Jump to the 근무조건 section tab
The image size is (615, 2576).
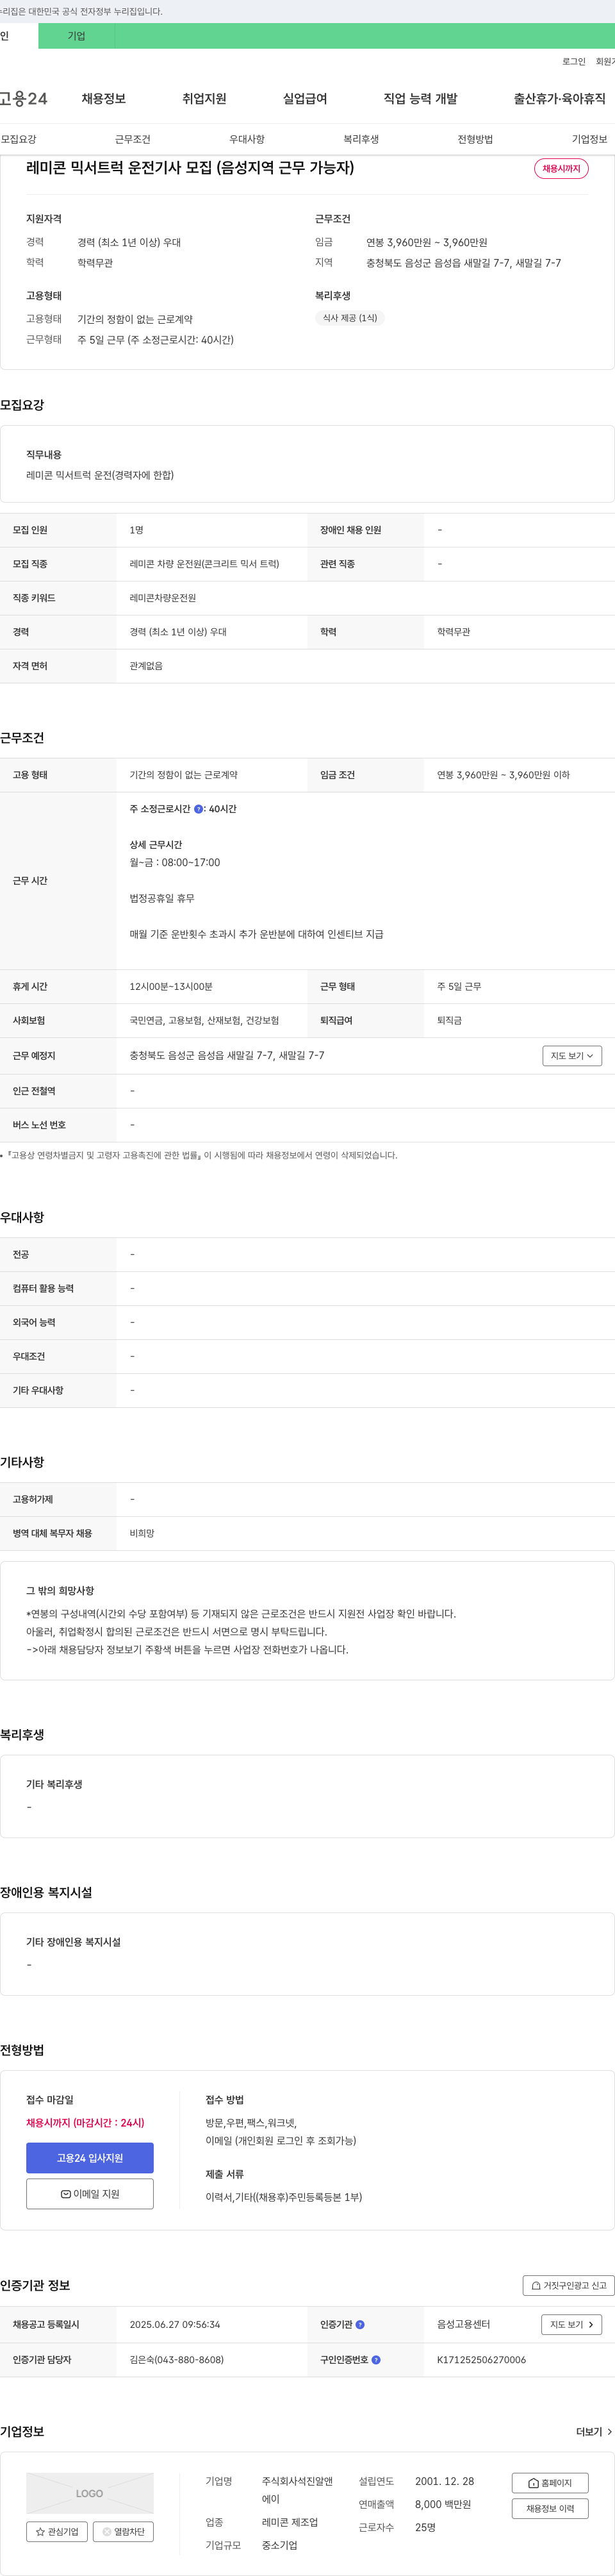[x=132, y=139]
